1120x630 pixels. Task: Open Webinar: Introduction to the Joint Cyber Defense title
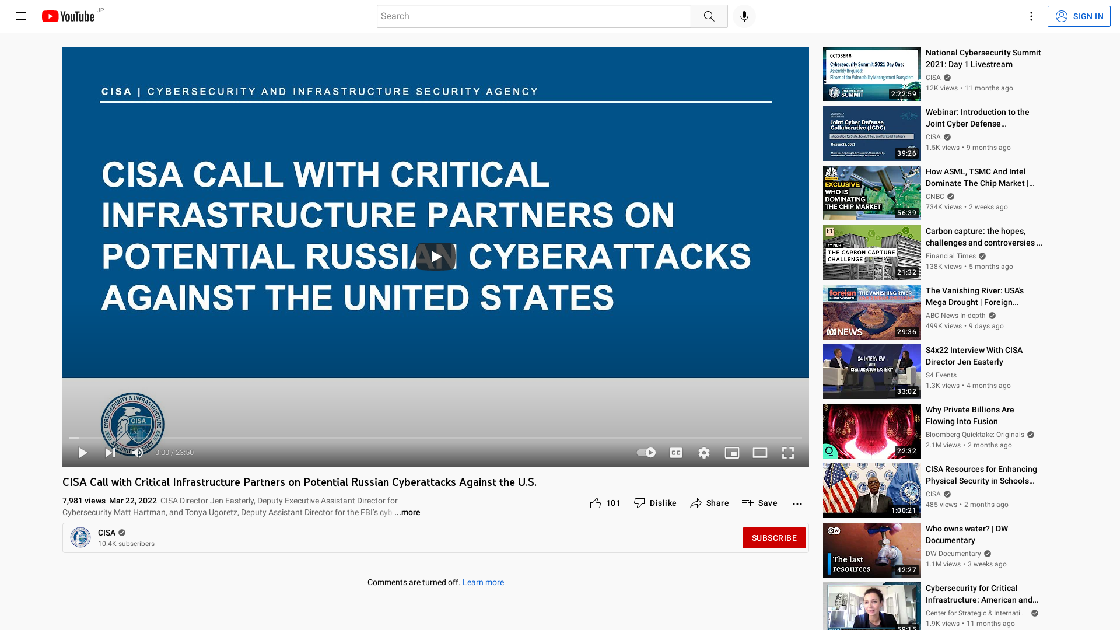click(978, 118)
